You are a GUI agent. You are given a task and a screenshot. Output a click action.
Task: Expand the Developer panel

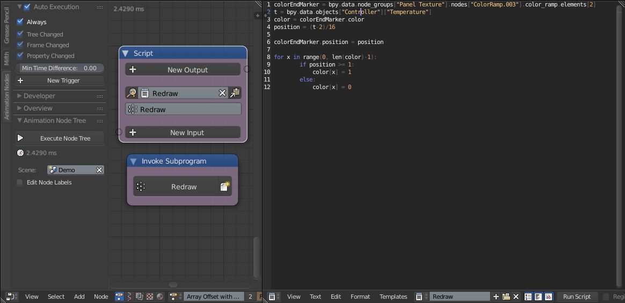click(x=19, y=95)
